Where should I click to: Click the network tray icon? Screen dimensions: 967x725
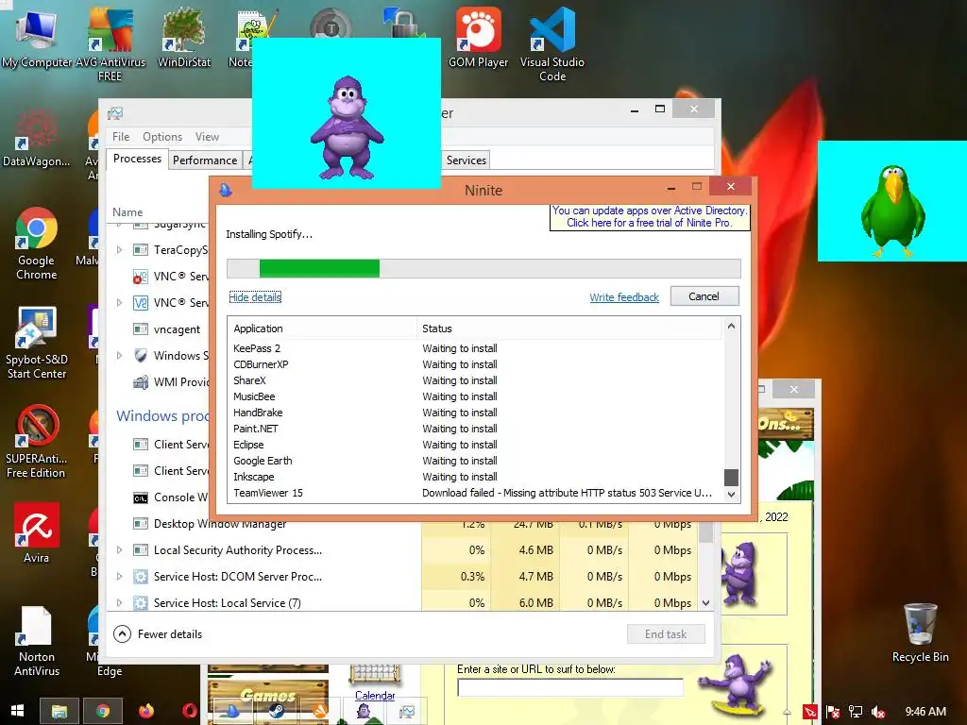[x=856, y=712]
